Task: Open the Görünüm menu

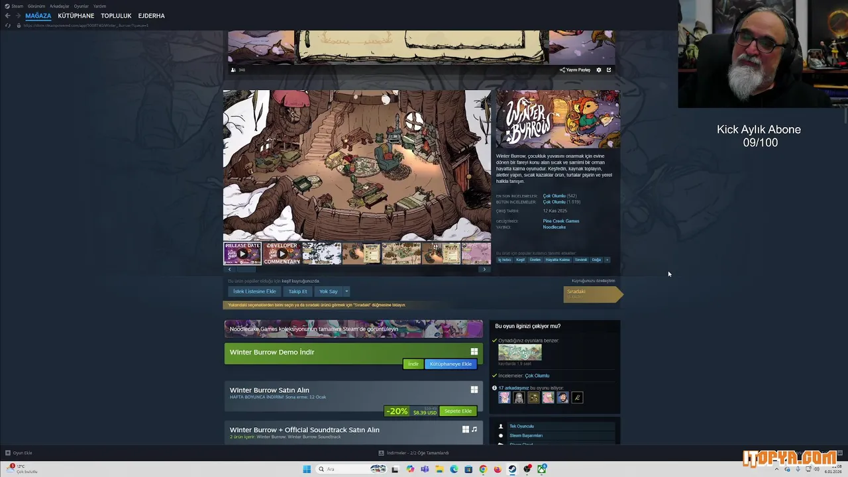Action: tap(36, 6)
